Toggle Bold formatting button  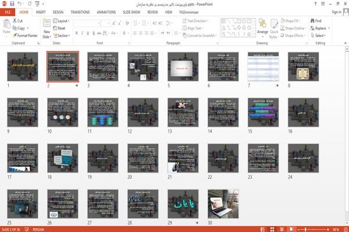coord(77,33)
